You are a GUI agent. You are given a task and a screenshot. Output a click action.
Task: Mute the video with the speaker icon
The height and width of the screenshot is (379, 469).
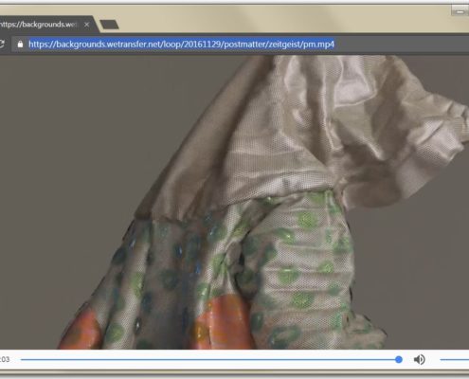point(419,359)
